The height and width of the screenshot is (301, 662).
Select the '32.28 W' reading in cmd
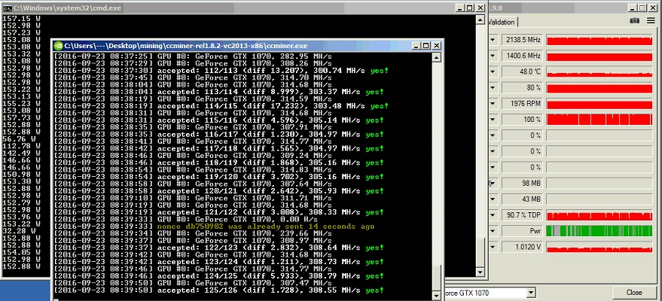[20, 231]
